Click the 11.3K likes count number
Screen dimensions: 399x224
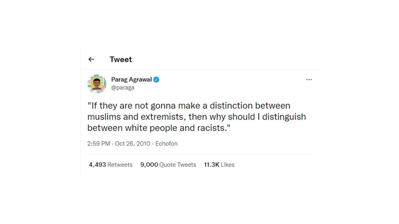coord(211,165)
